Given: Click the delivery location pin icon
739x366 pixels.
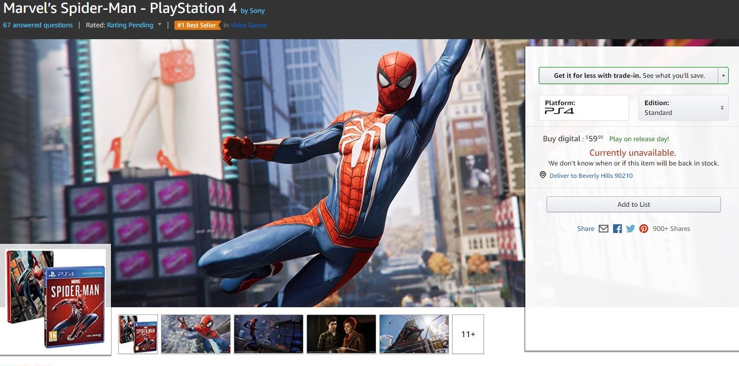Looking at the screenshot, I should [x=542, y=175].
